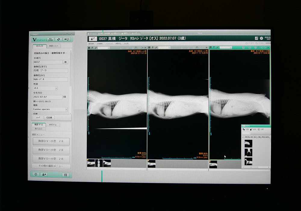
Task: Click the grid layout icon of the second image pane
Action: coord(149,48)
